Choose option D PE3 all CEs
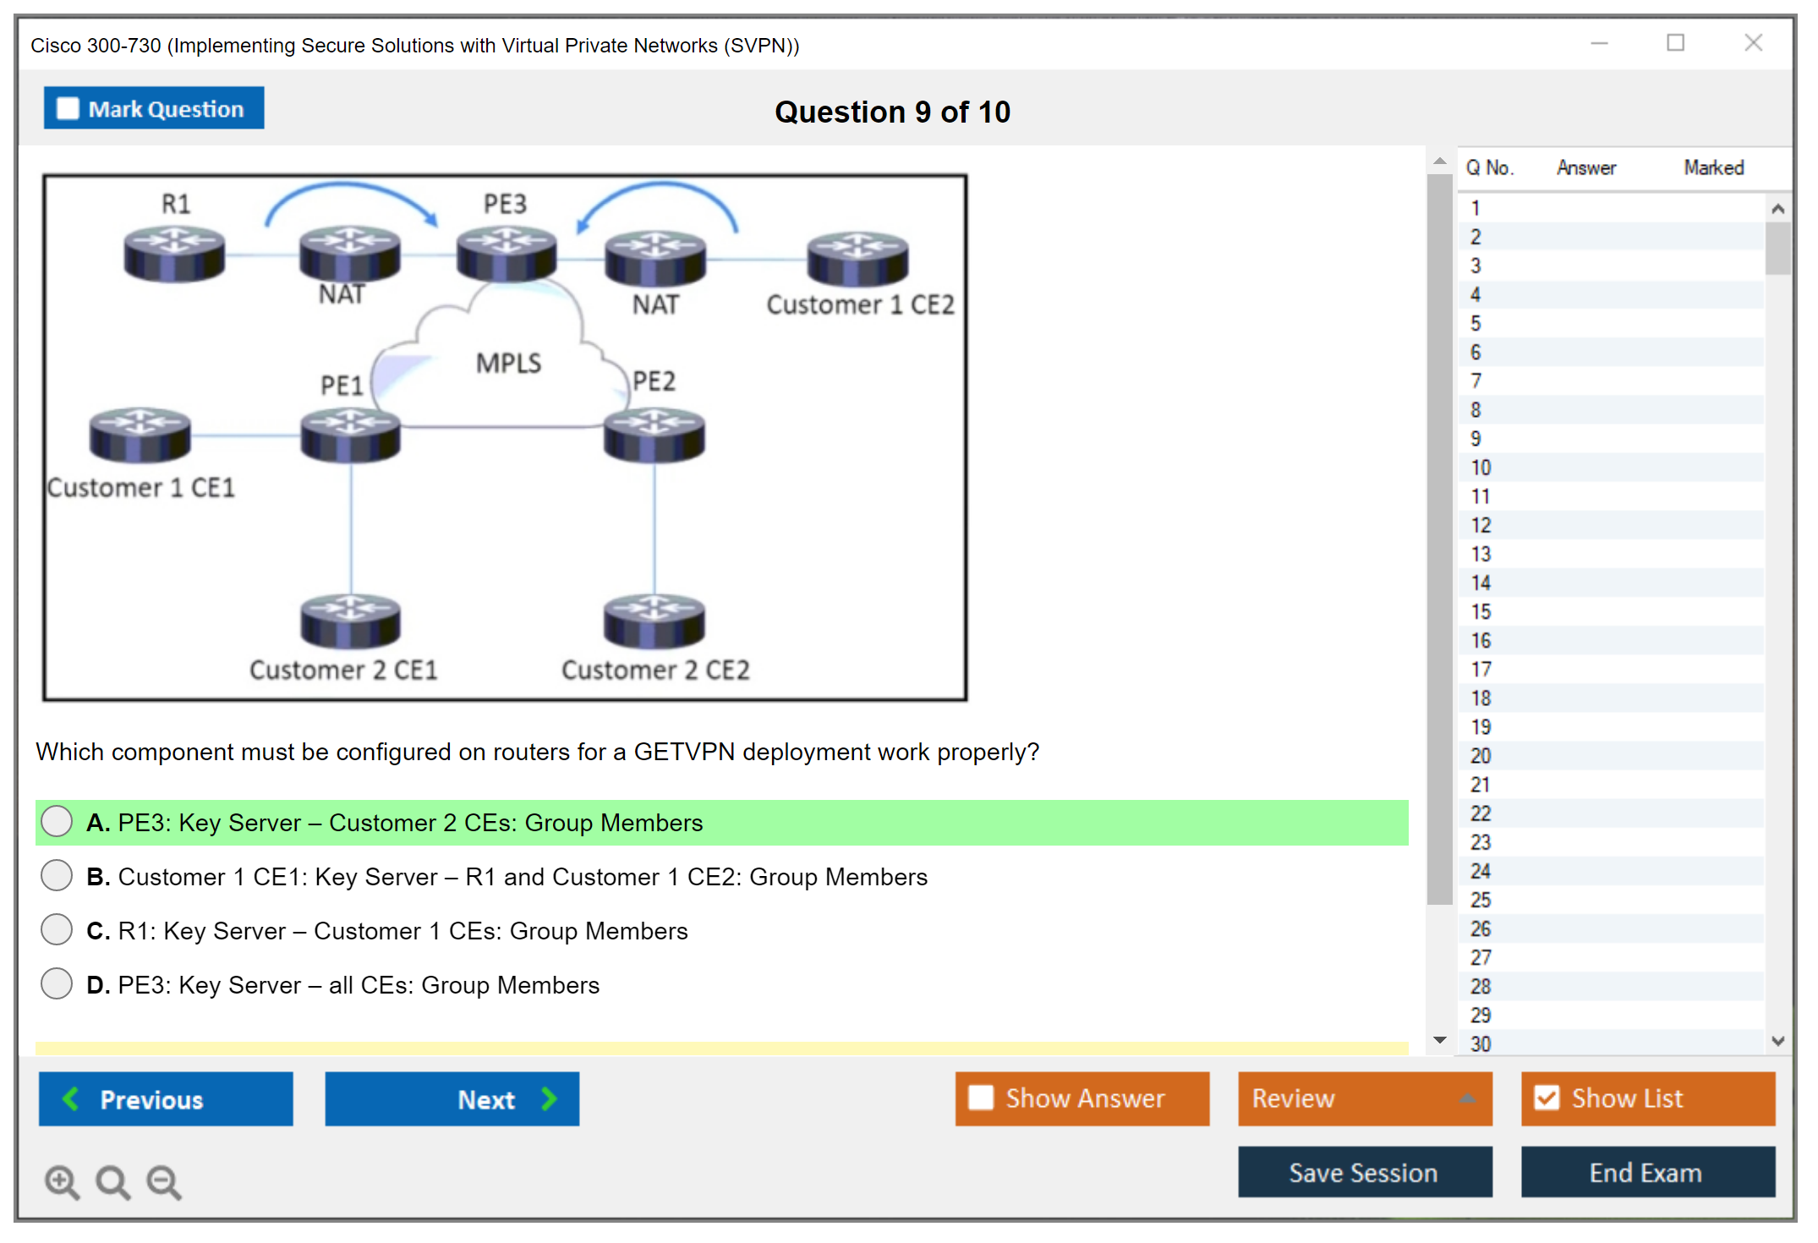1818x1243 pixels. (57, 983)
